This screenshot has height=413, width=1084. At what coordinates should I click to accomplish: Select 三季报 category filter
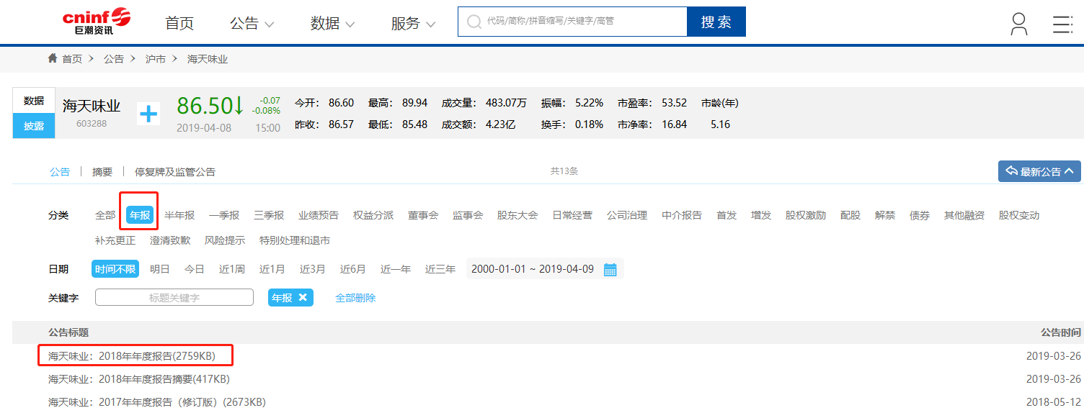(269, 215)
